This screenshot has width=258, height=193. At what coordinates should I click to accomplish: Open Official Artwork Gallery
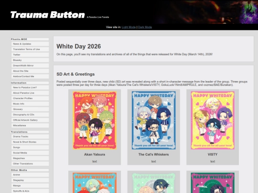click(30, 120)
